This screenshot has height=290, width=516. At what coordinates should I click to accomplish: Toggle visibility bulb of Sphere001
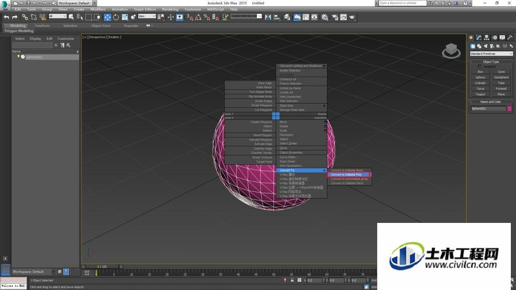point(19,57)
